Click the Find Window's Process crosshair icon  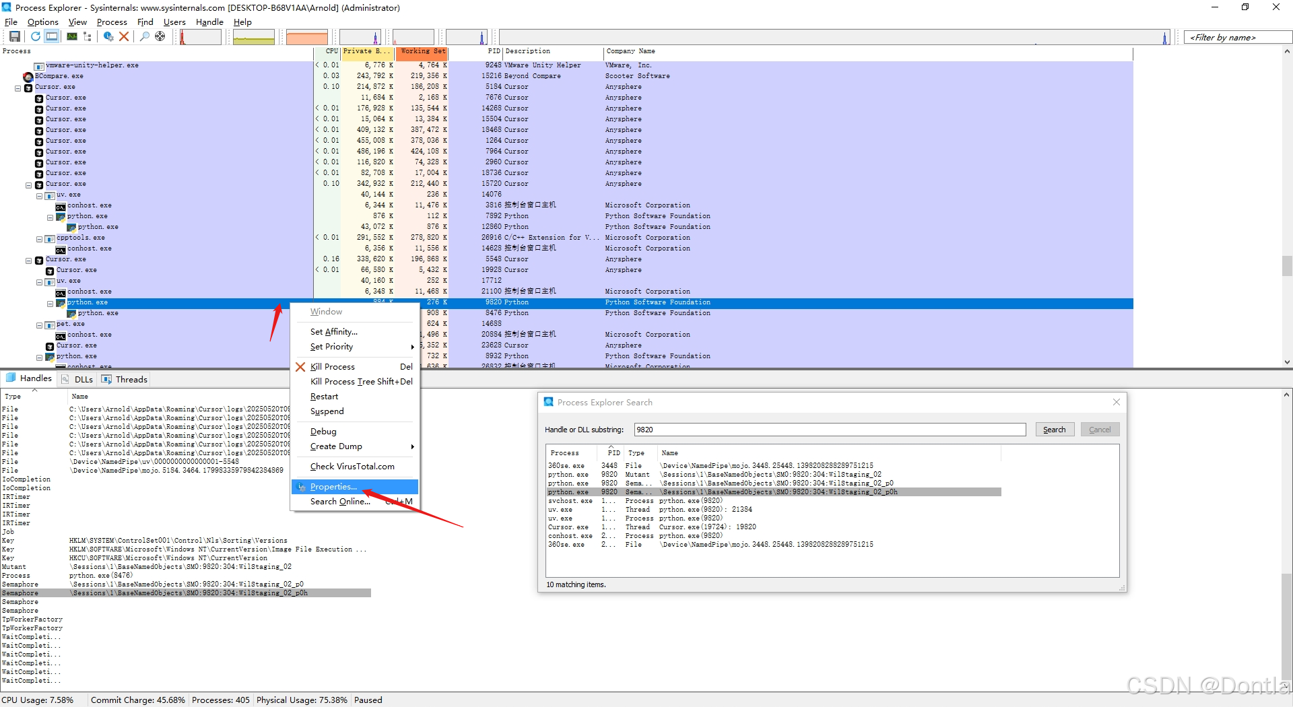point(160,36)
